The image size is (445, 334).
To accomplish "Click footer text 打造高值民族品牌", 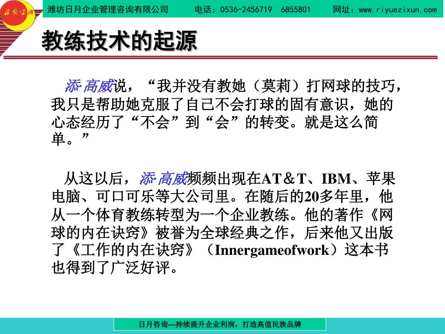I will 272,324.
